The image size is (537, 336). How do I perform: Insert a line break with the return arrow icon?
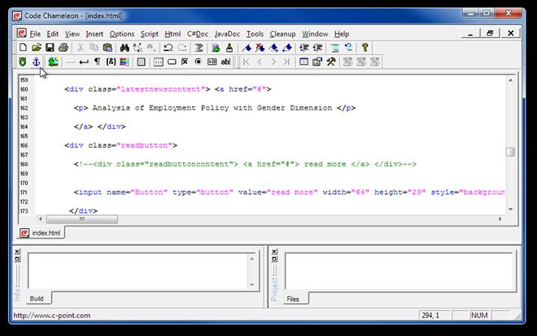(x=84, y=62)
